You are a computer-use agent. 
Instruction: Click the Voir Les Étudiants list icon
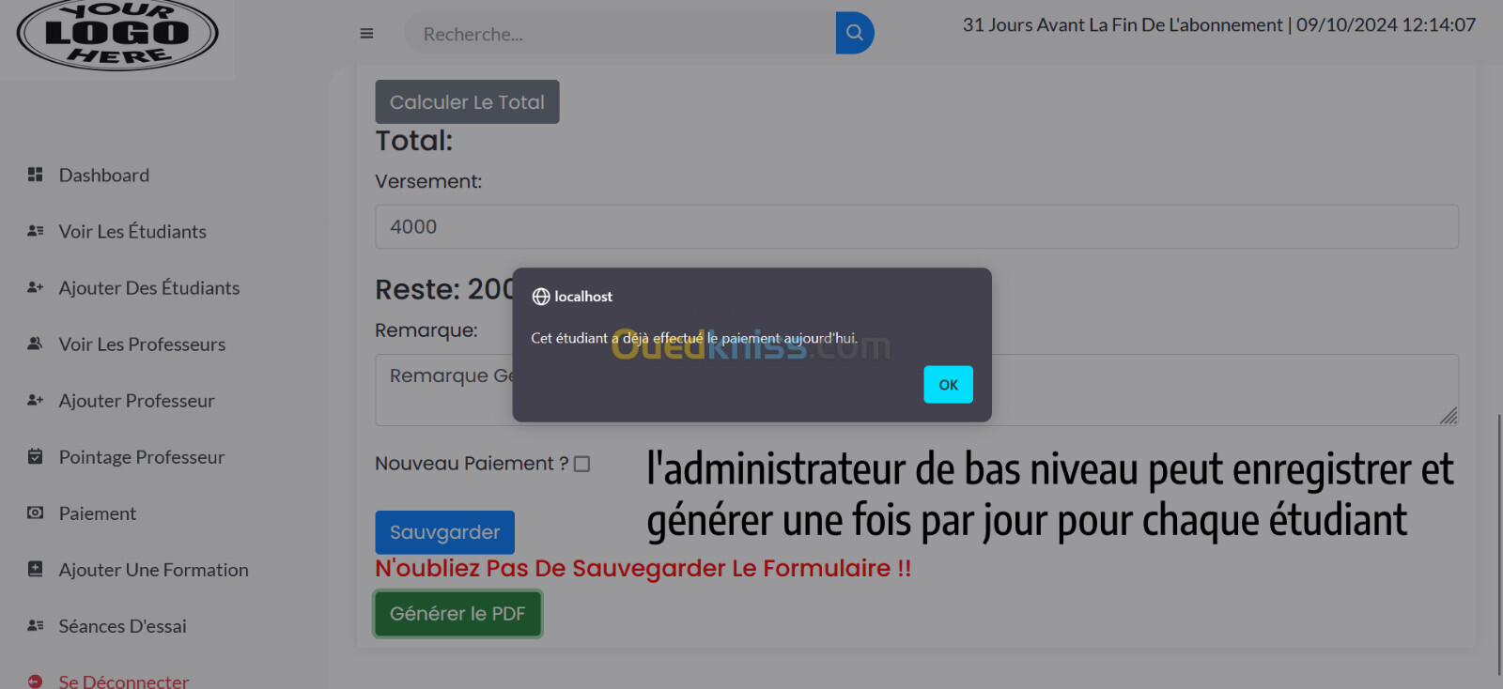click(36, 231)
